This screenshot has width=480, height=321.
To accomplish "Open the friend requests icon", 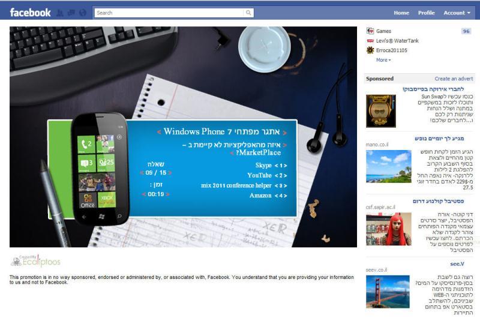I will coord(60,13).
